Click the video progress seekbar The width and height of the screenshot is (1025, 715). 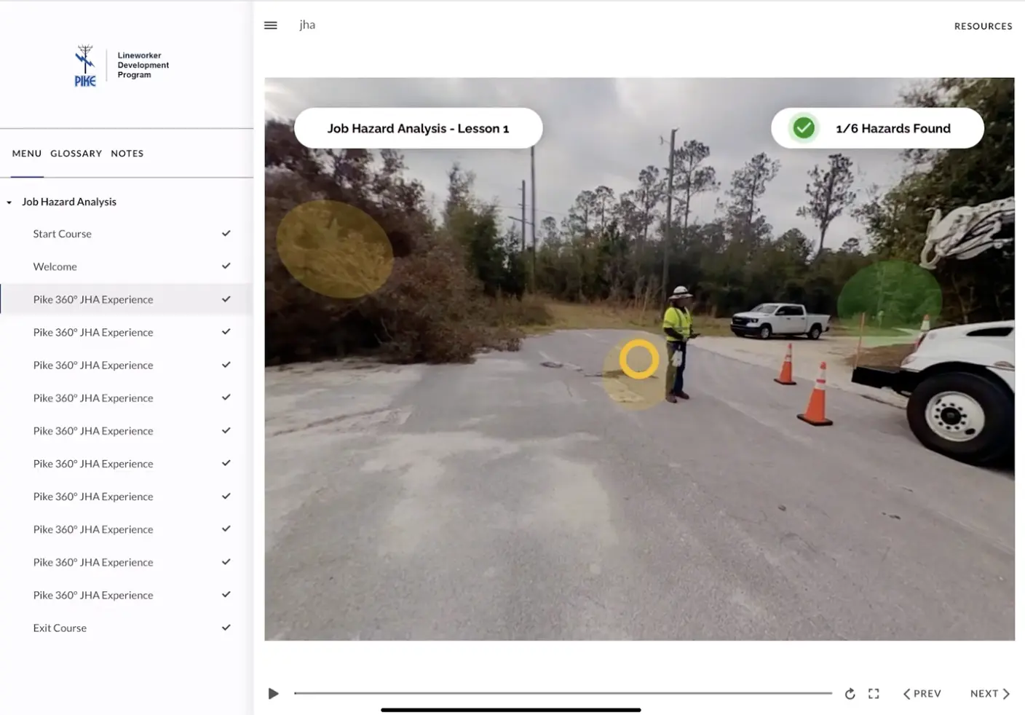(x=563, y=693)
